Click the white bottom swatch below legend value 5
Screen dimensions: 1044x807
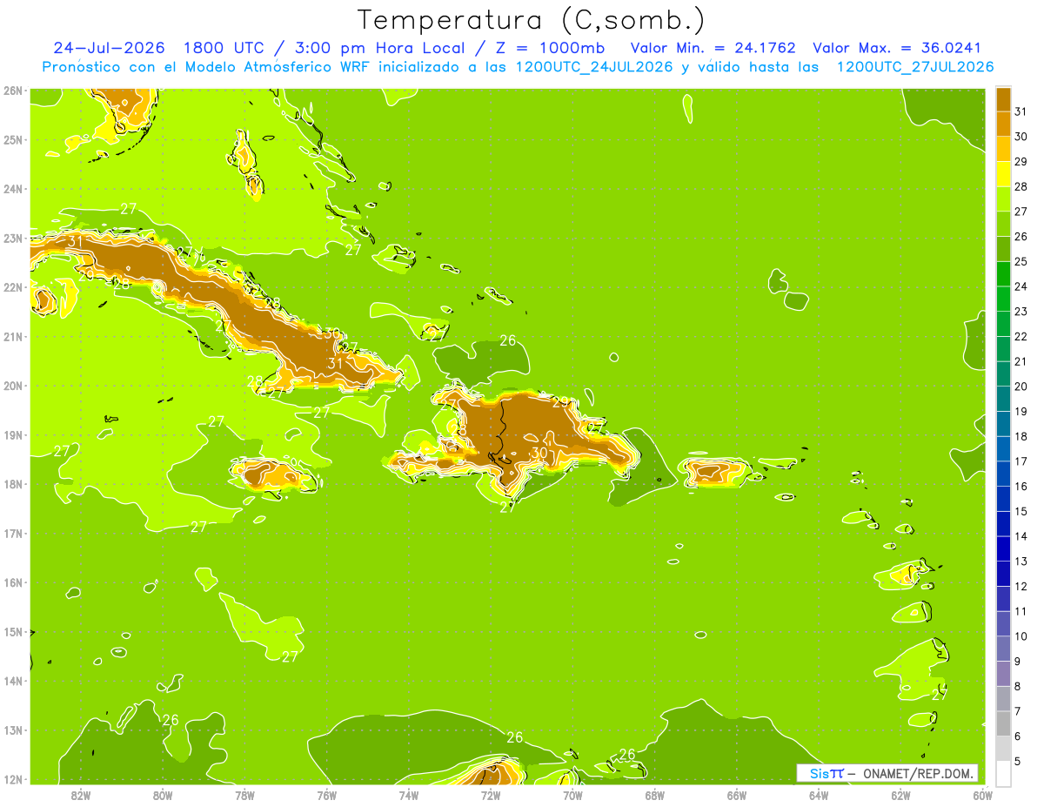pos(1003,773)
